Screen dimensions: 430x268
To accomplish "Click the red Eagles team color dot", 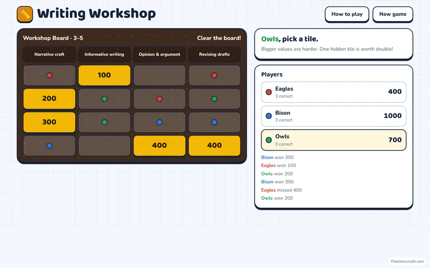I will (269, 92).
